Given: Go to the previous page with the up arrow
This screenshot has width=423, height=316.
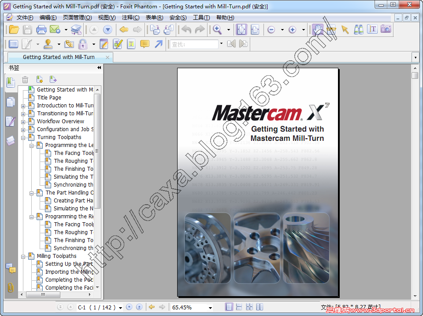Looking at the screenshot, I should (94, 29).
